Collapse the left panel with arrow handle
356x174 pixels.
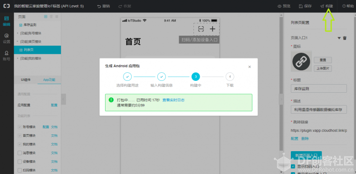(x=64, y=99)
